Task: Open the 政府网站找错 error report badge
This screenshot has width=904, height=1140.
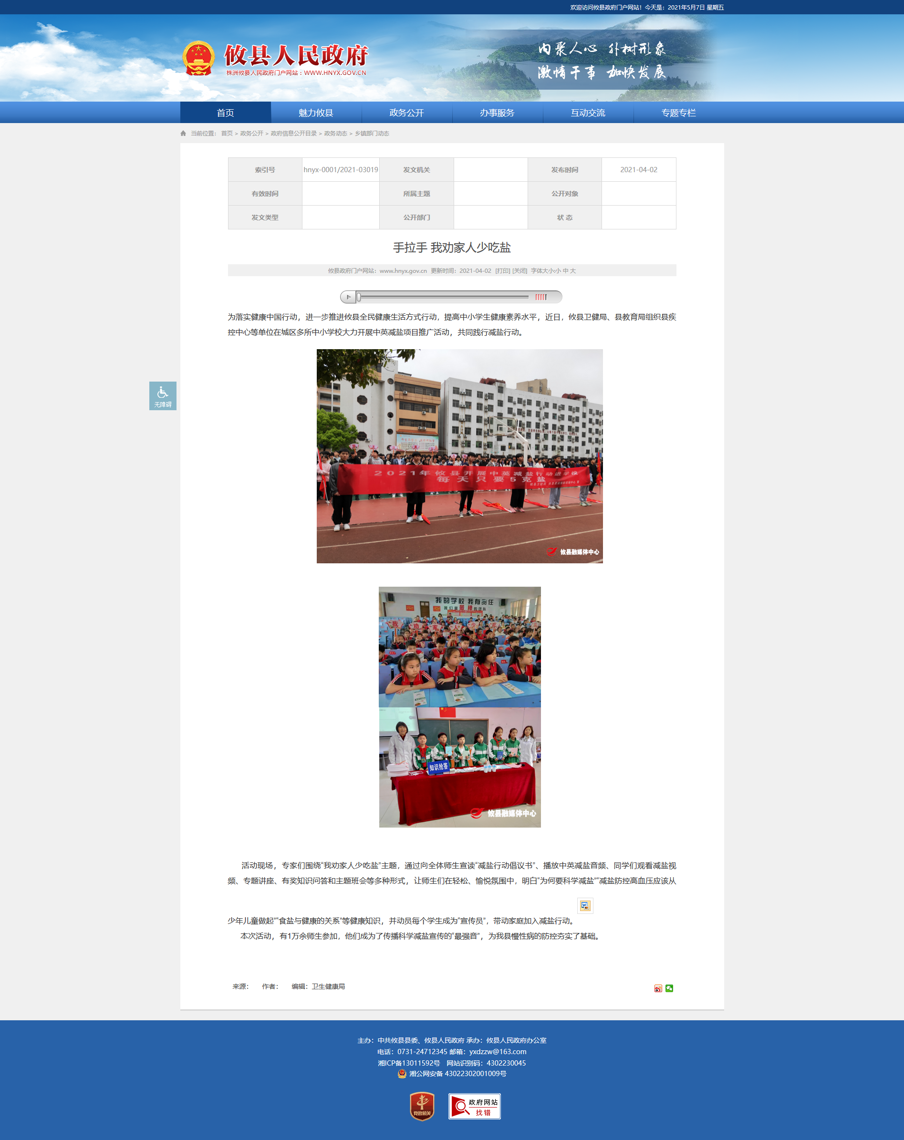Action: click(475, 1106)
